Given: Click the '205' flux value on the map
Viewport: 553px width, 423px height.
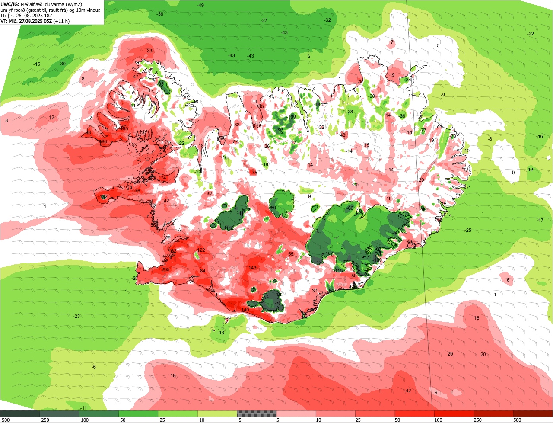Looking at the screenshot, I should point(165,269).
